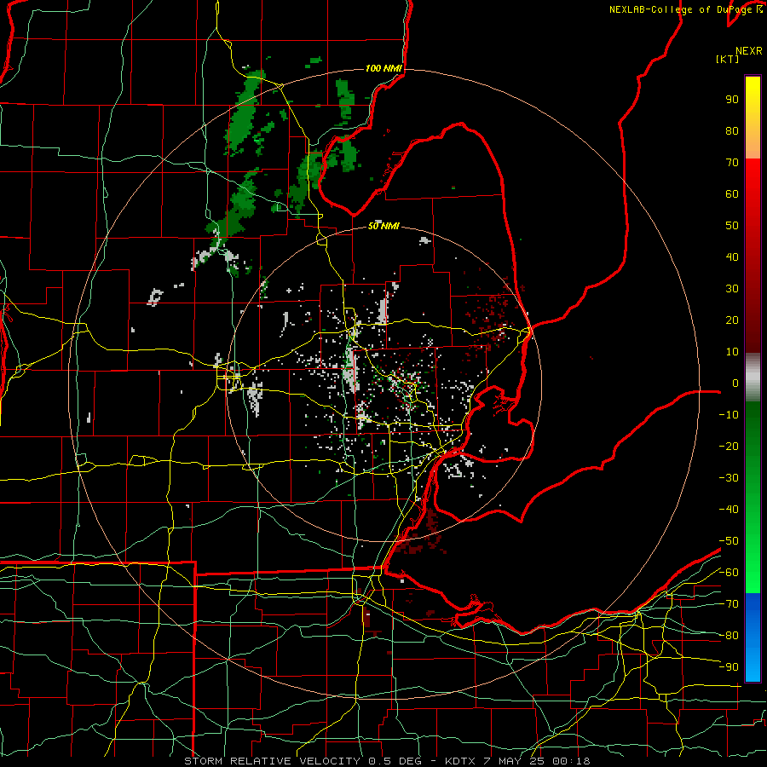Click the blue bottom segment of color bar
767x767 pixels.
tap(753, 637)
